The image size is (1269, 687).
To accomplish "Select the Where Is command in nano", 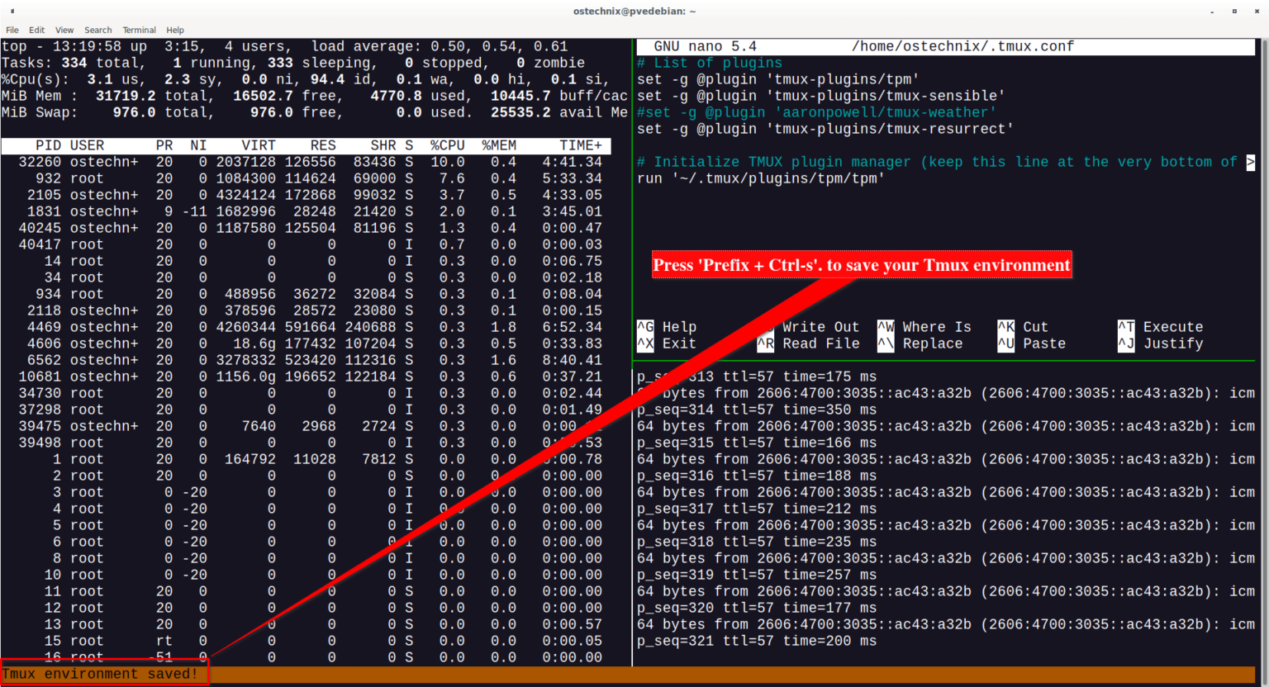I will [x=926, y=326].
